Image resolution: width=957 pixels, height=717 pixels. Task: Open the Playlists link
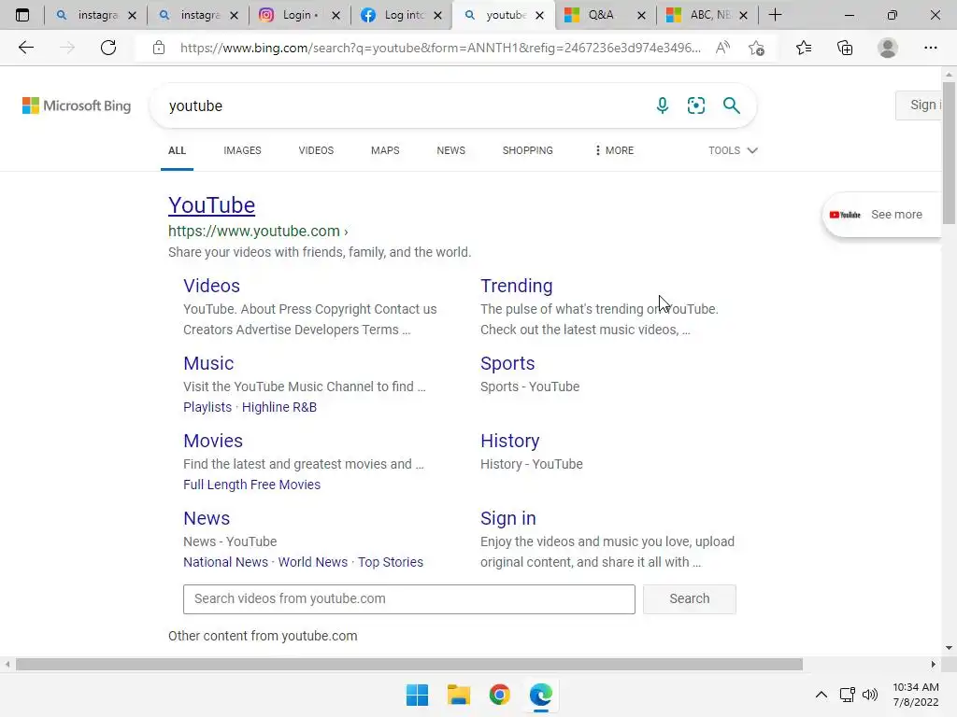pos(207,407)
